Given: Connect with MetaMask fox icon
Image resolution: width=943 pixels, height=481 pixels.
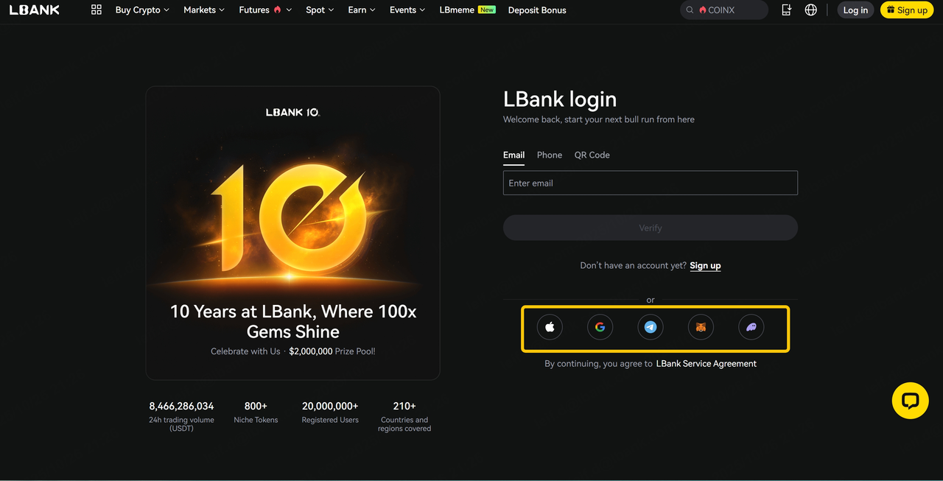Looking at the screenshot, I should [x=701, y=327].
